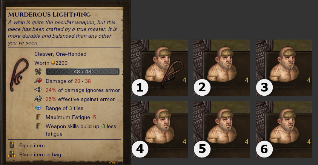The height and width of the screenshot is (165, 318).
Task: Select character portrait number 5
Action: point(222,130)
